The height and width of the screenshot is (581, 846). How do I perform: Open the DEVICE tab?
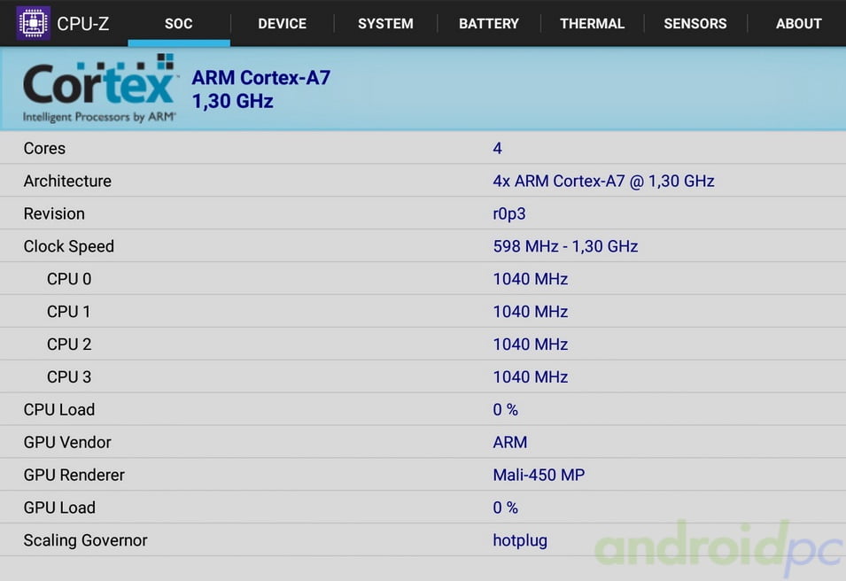[x=282, y=24]
